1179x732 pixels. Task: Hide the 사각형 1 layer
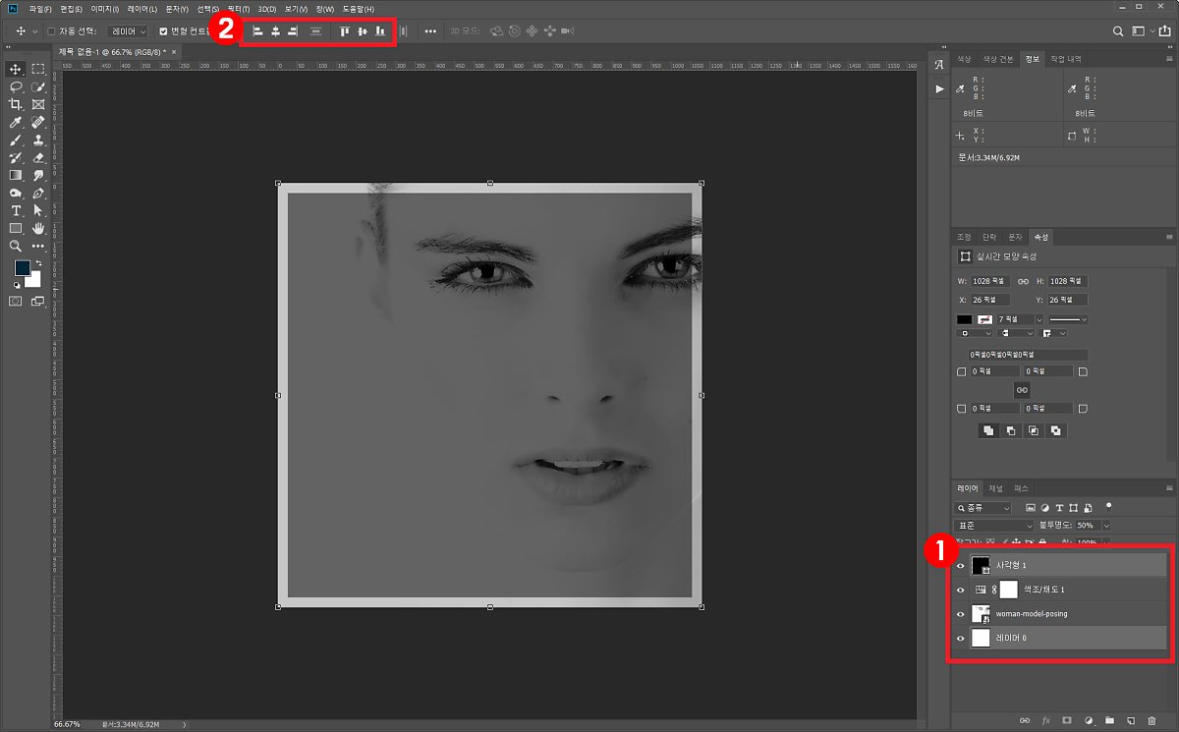coord(961,565)
